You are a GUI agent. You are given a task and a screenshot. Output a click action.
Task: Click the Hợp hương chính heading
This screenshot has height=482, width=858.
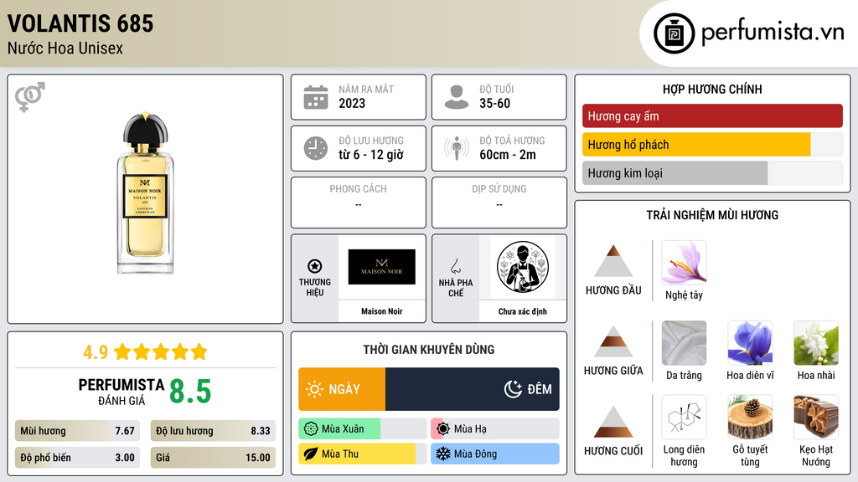712,89
